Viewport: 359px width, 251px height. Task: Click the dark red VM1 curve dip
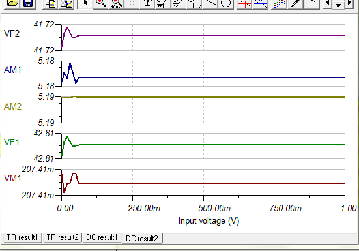point(64,191)
